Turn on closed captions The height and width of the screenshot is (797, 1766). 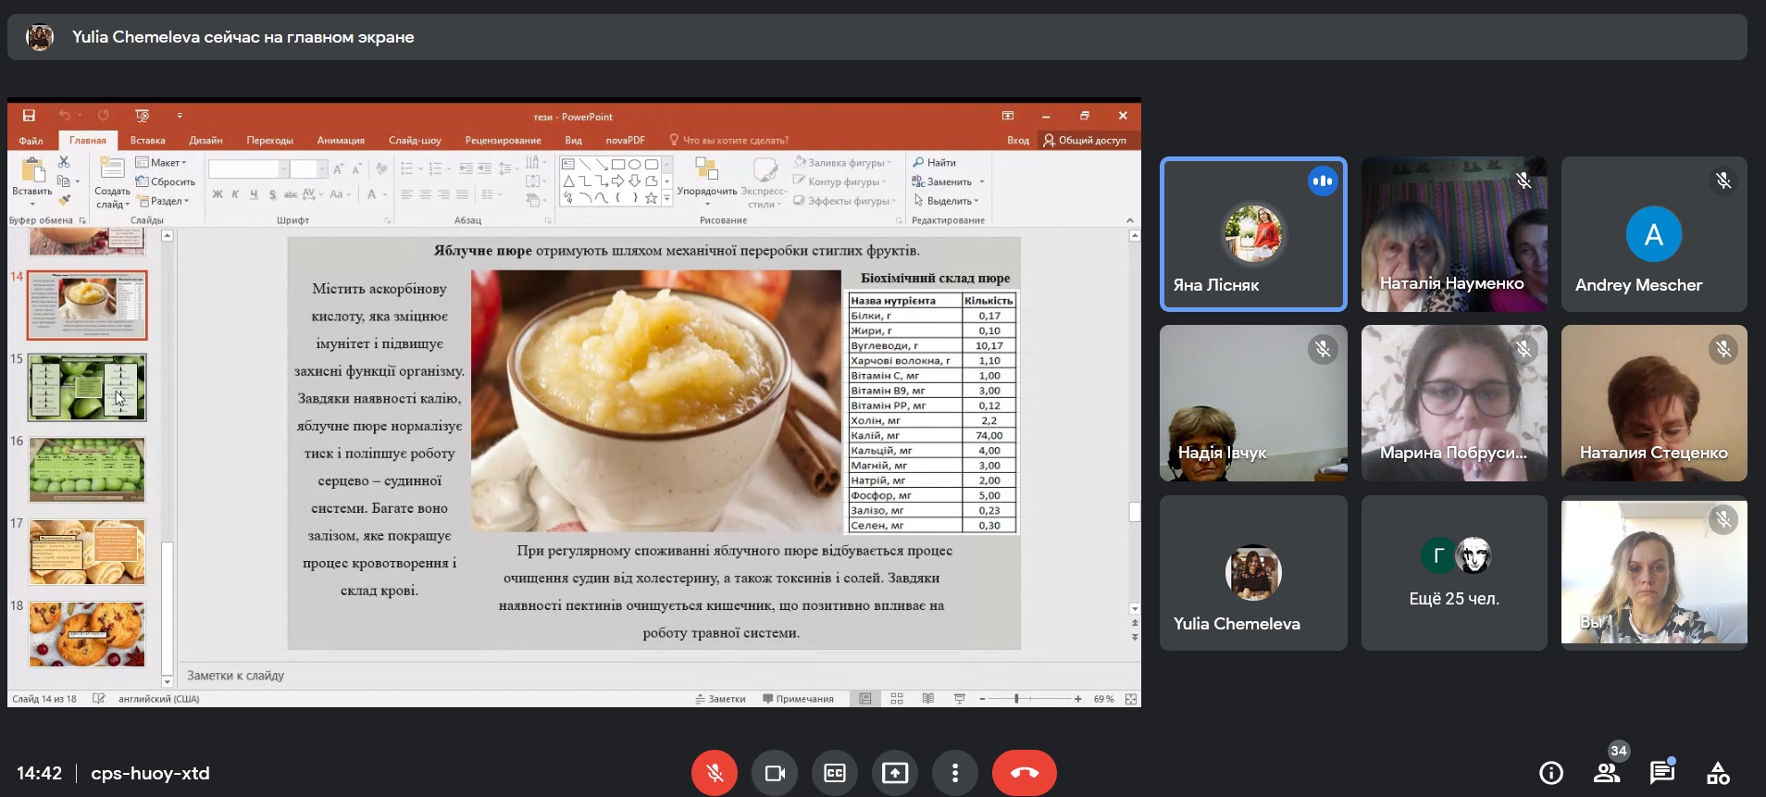(x=835, y=773)
